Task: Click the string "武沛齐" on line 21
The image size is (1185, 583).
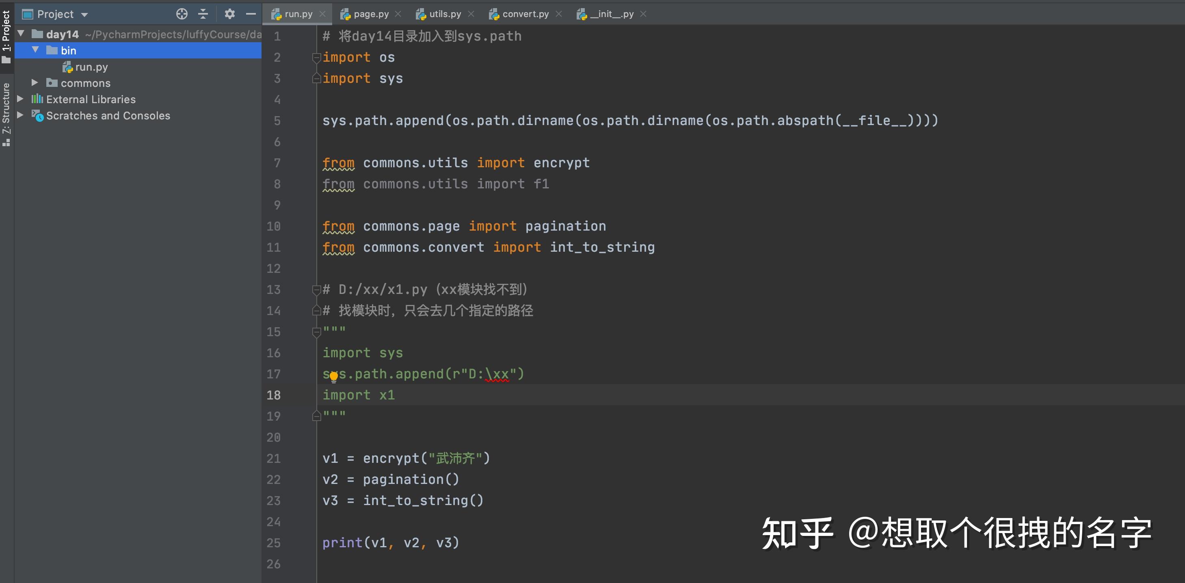Action: (455, 458)
